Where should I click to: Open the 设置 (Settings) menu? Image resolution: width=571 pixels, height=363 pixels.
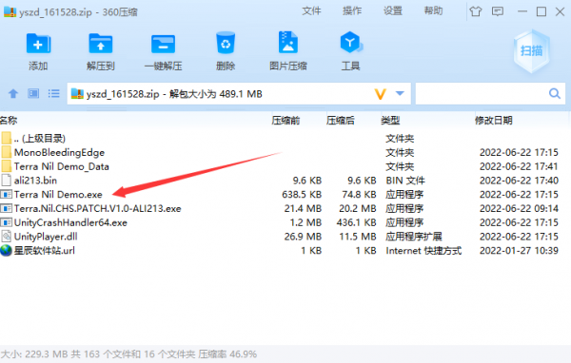tap(392, 11)
